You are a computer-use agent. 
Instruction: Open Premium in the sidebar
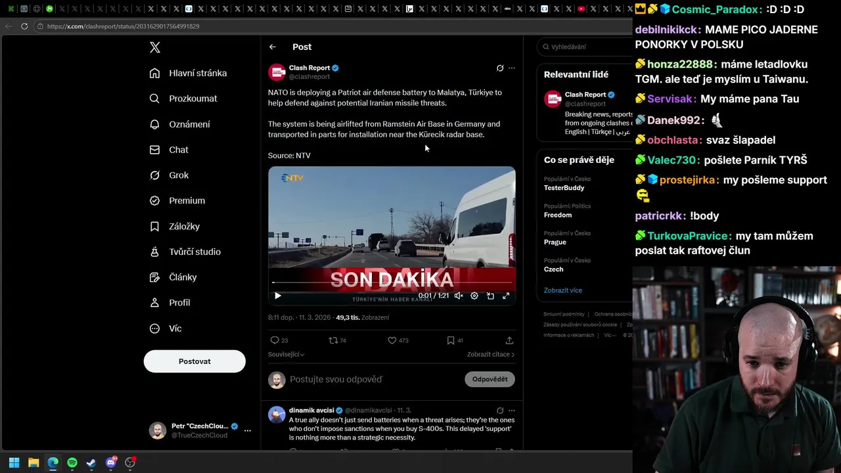pyautogui.click(x=177, y=200)
